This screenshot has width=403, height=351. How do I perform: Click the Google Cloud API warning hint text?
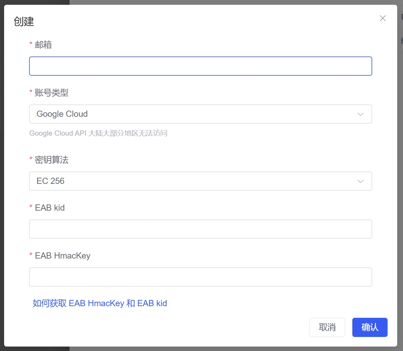click(98, 133)
